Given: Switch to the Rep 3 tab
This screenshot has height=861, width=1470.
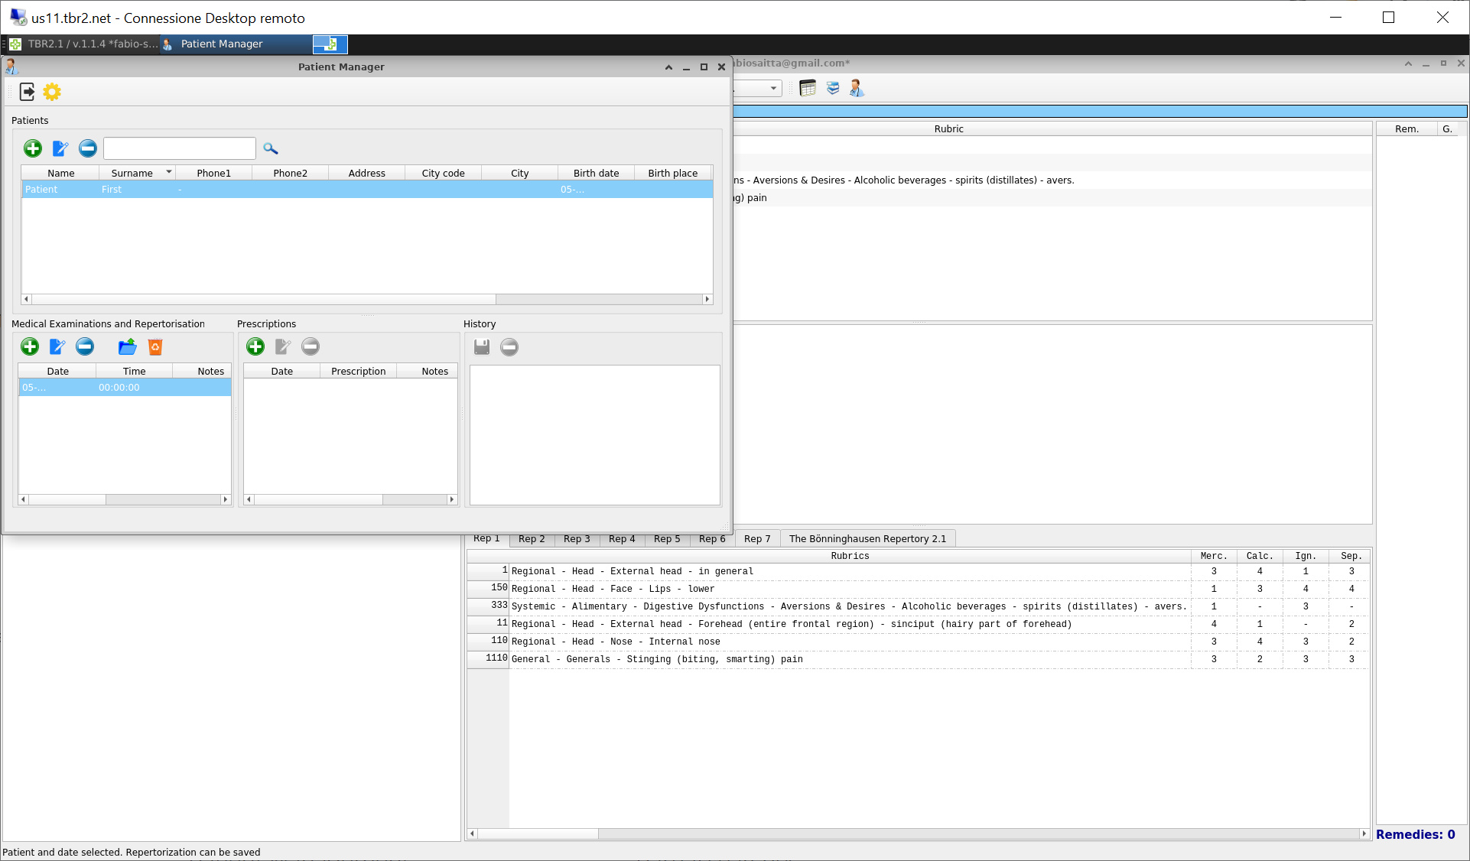Looking at the screenshot, I should point(577,539).
